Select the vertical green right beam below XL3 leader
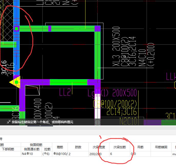Image resolution: width=176 pixels, height=168 pixels. coord(97,55)
